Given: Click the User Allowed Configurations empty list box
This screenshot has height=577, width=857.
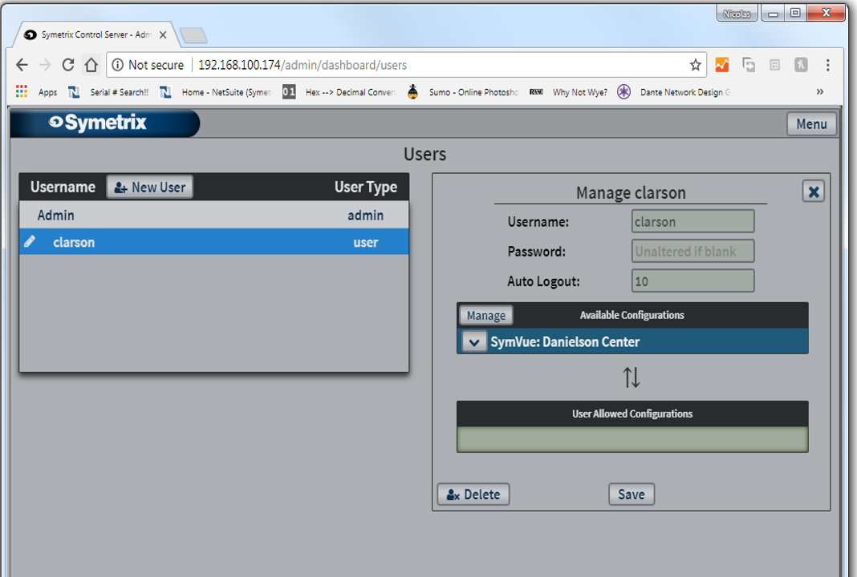Looking at the screenshot, I should point(632,439).
